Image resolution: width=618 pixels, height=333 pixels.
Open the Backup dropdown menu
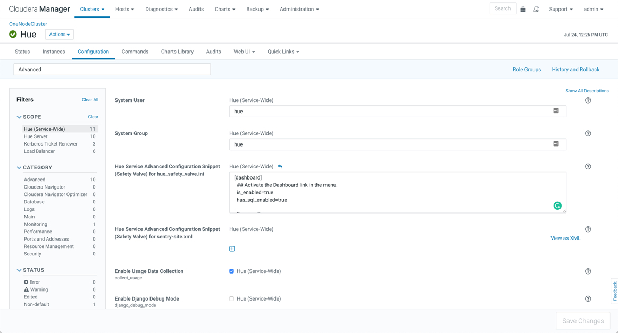[x=257, y=9]
